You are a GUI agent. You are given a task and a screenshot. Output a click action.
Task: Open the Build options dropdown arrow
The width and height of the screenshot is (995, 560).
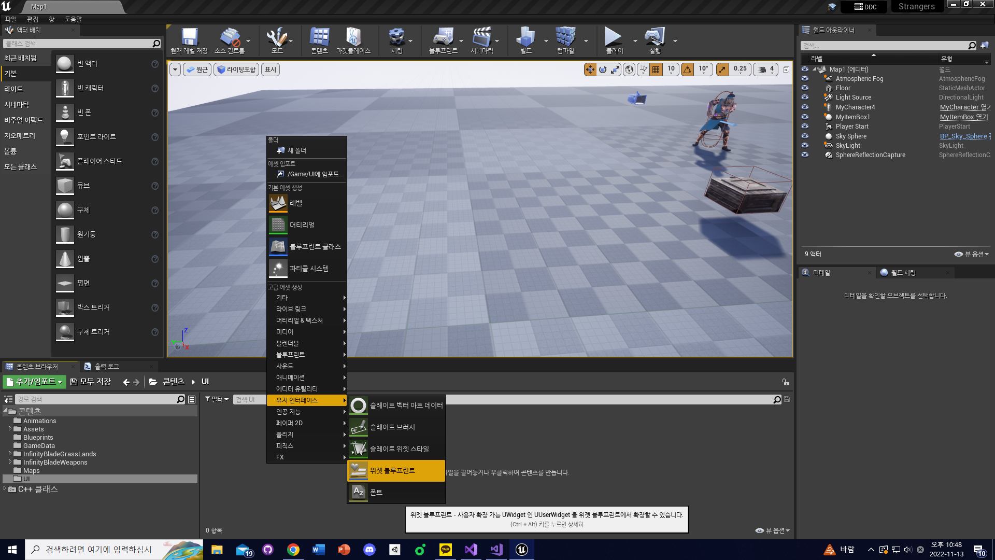[x=546, y=41]
